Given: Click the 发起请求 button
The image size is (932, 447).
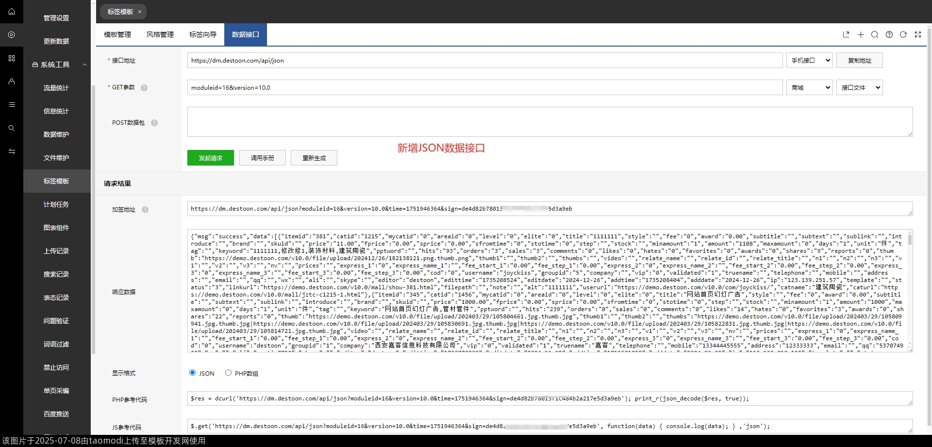Looking at the screenshot, I should [x=210, y=157].
